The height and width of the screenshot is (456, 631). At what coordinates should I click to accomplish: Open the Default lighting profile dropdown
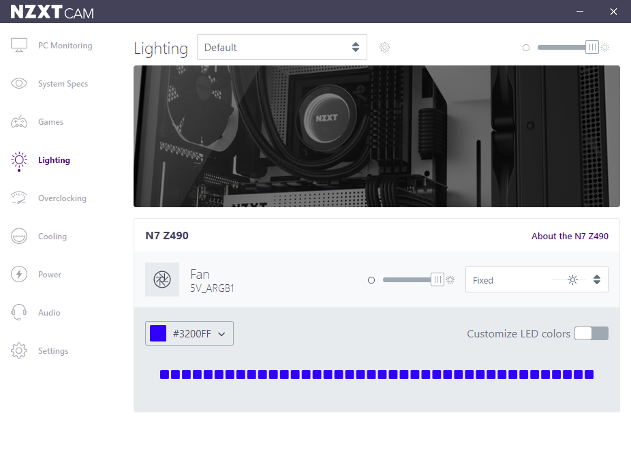[281, 47]
